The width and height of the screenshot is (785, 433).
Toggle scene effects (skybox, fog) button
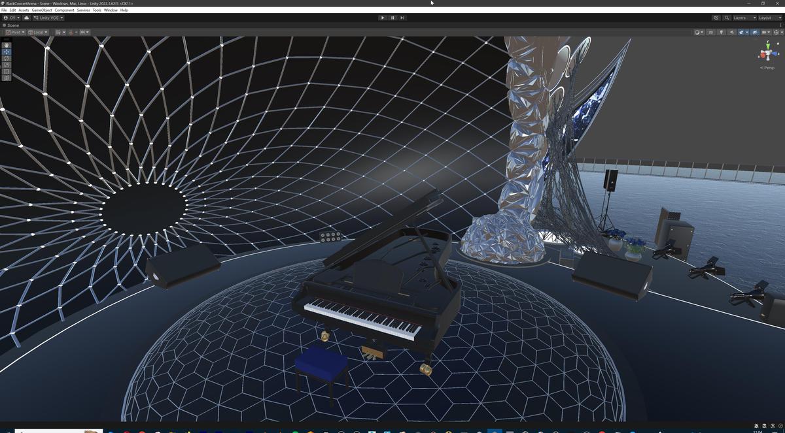[741, 32]
